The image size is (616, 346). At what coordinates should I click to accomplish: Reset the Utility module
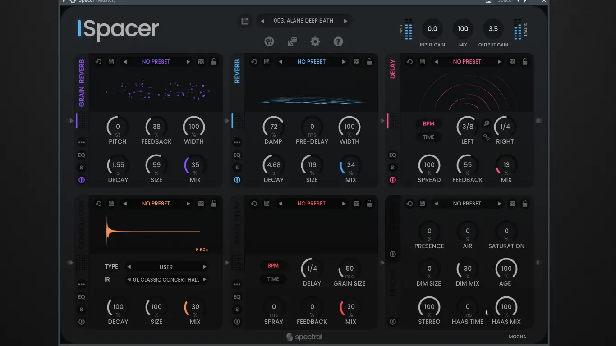409,204
